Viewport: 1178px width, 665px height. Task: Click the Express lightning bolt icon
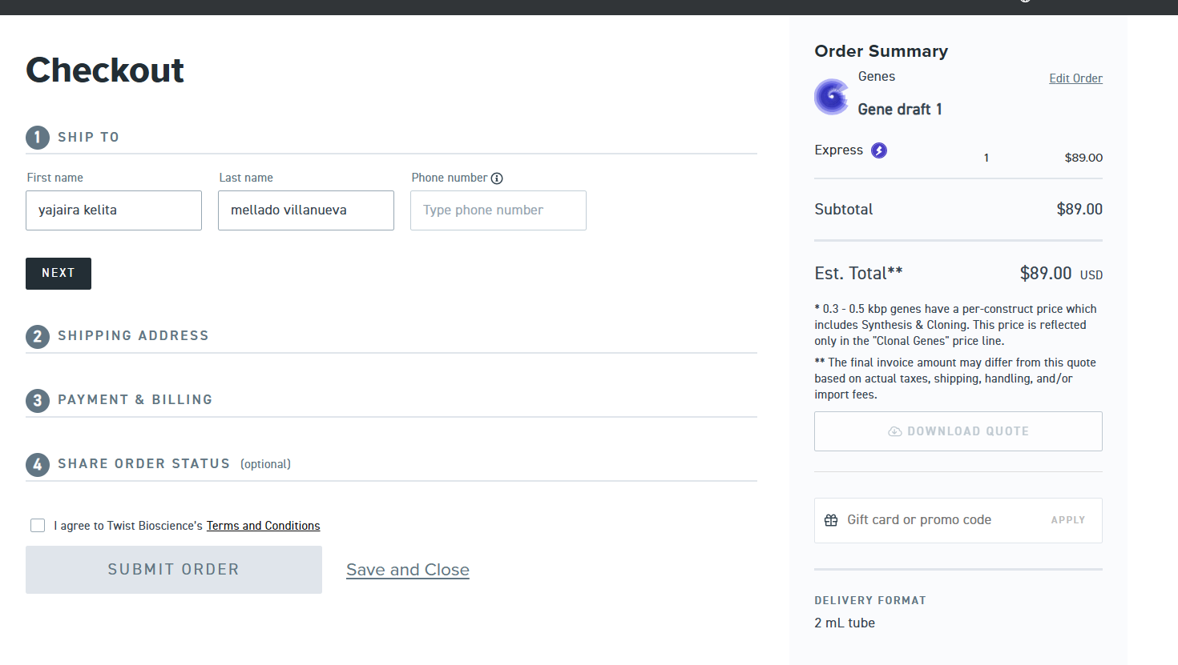pos(879,150)
